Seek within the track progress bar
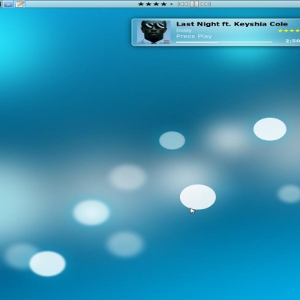This screenshot has height=300, width=300. (x=224, y=42)
